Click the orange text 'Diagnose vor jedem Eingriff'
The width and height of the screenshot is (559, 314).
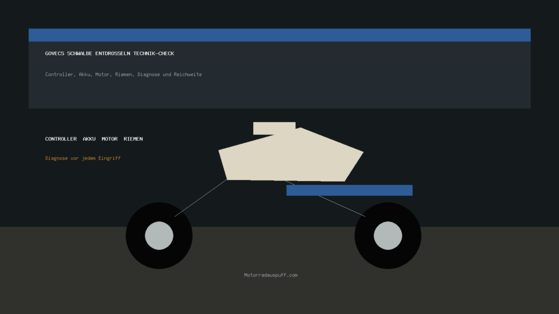83,158
